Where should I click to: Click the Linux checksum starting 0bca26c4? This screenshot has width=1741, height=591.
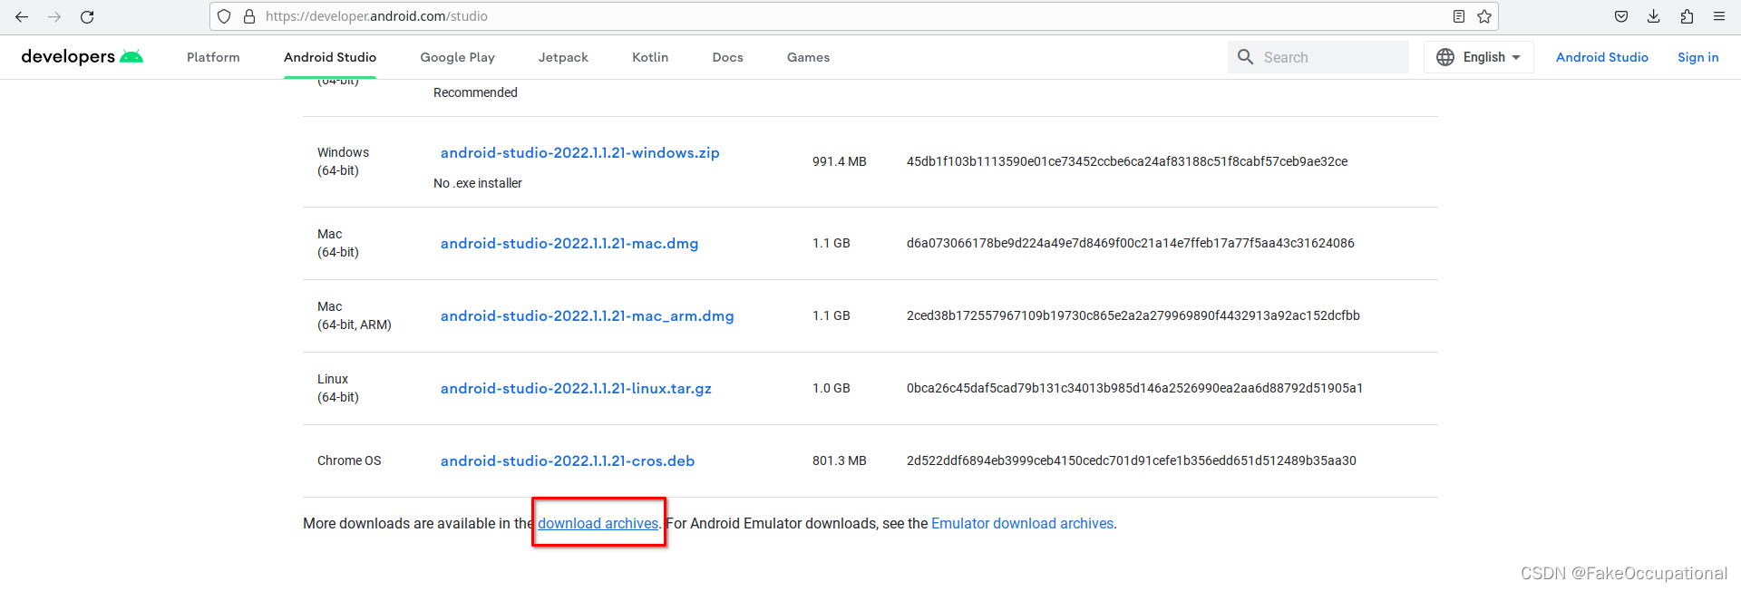point(1134,388)
